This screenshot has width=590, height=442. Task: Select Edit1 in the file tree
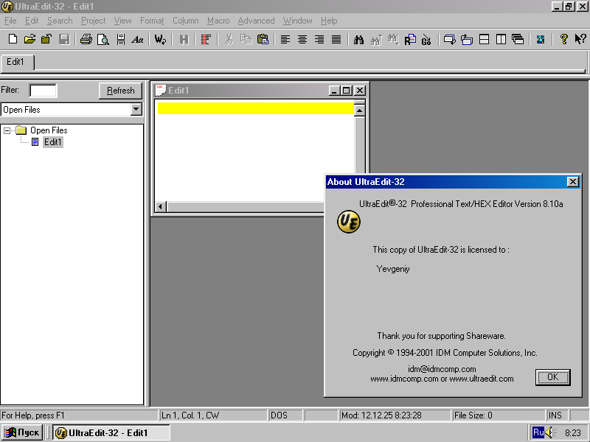coord(52,142)
